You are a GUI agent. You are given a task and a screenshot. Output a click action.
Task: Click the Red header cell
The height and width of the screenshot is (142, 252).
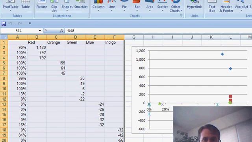pyautogui.click(x=37, y=42)
